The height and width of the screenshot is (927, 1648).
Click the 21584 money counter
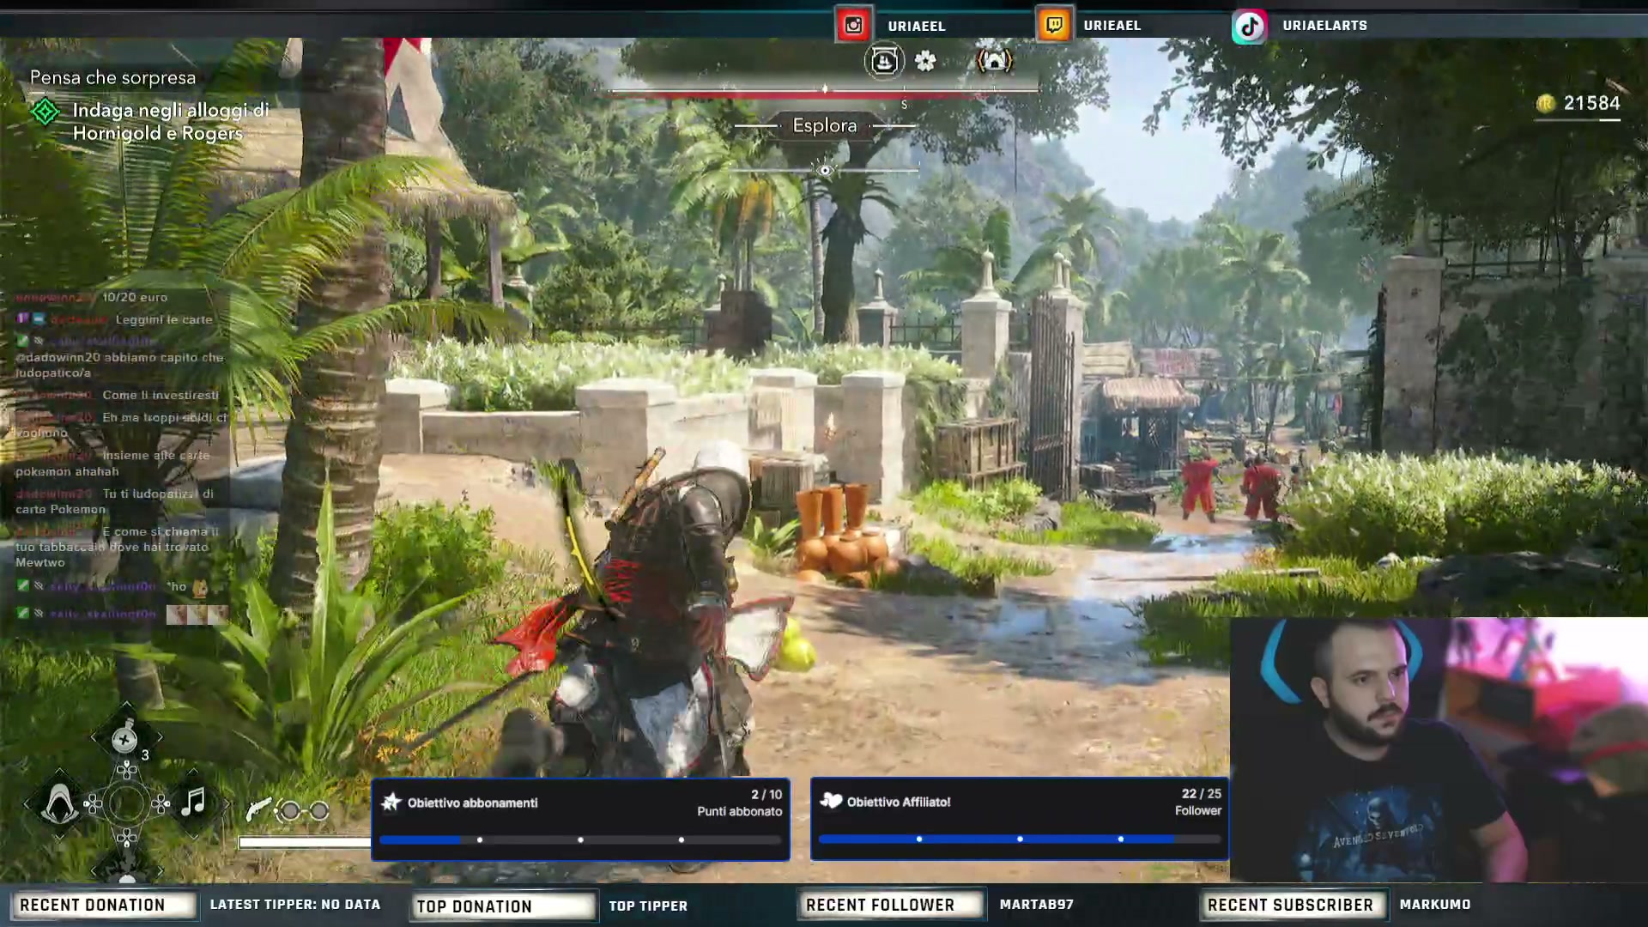1591,103
